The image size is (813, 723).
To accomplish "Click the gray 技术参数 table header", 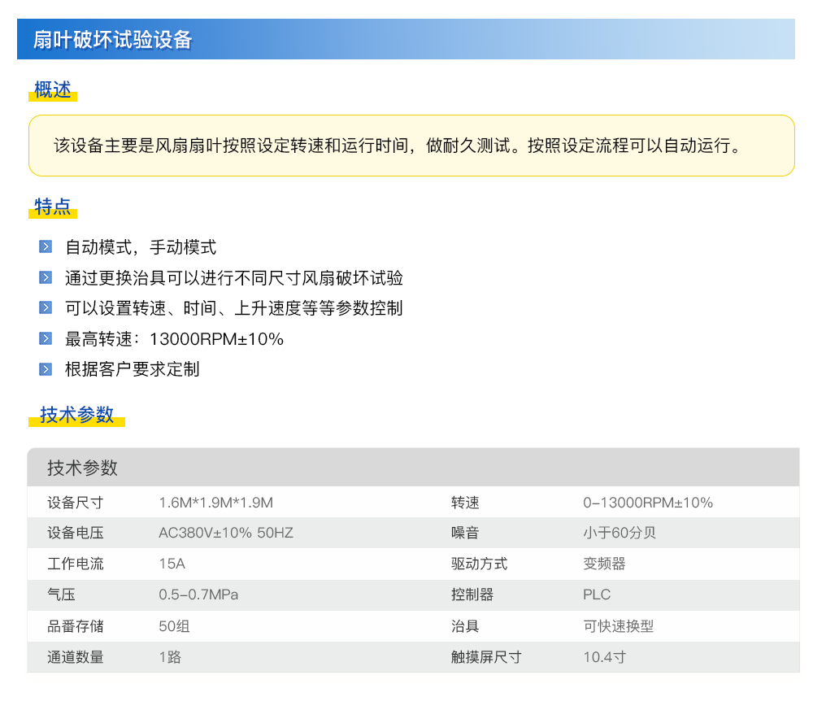I will click(413, 468).
